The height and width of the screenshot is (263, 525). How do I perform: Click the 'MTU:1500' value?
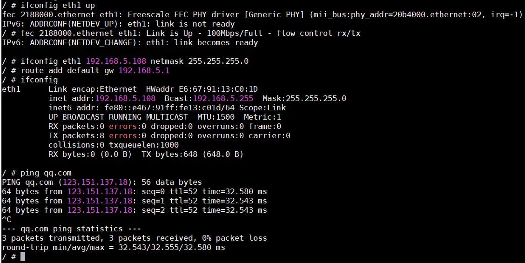pos(215,117)
